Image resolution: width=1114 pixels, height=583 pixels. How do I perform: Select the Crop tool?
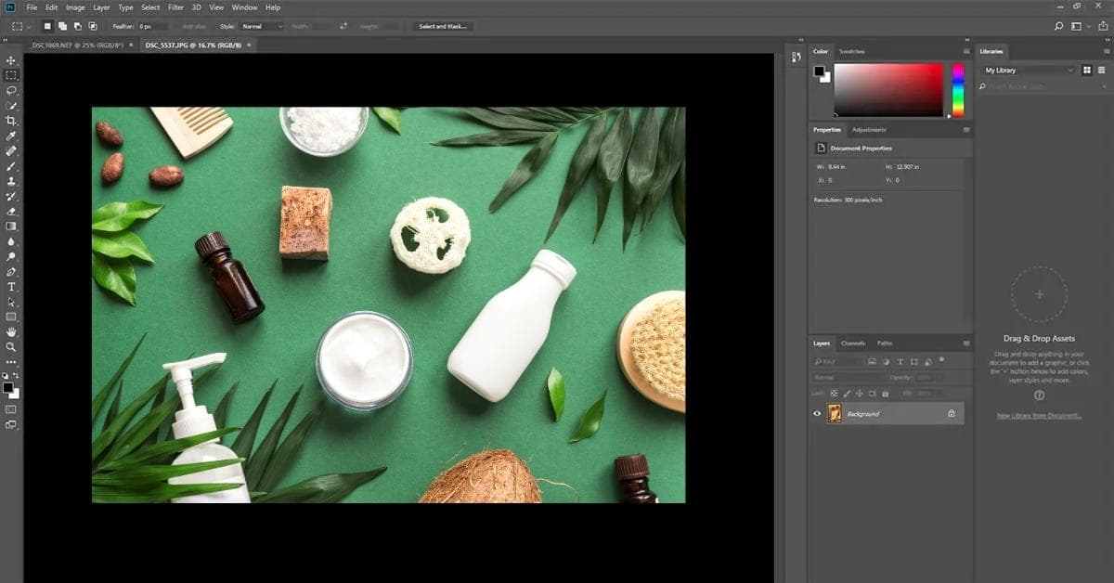pos(11,121)
